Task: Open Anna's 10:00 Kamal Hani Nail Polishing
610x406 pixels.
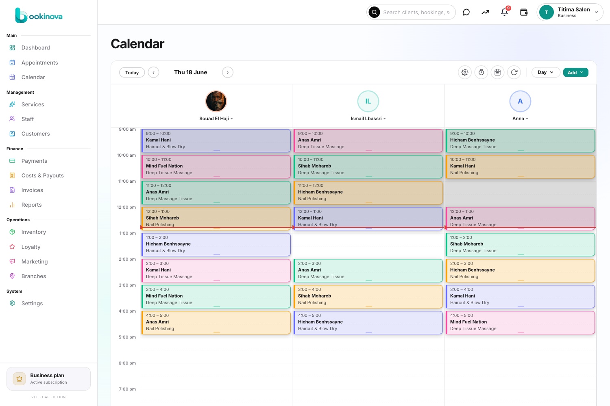Action: click(x=520, y=166)
